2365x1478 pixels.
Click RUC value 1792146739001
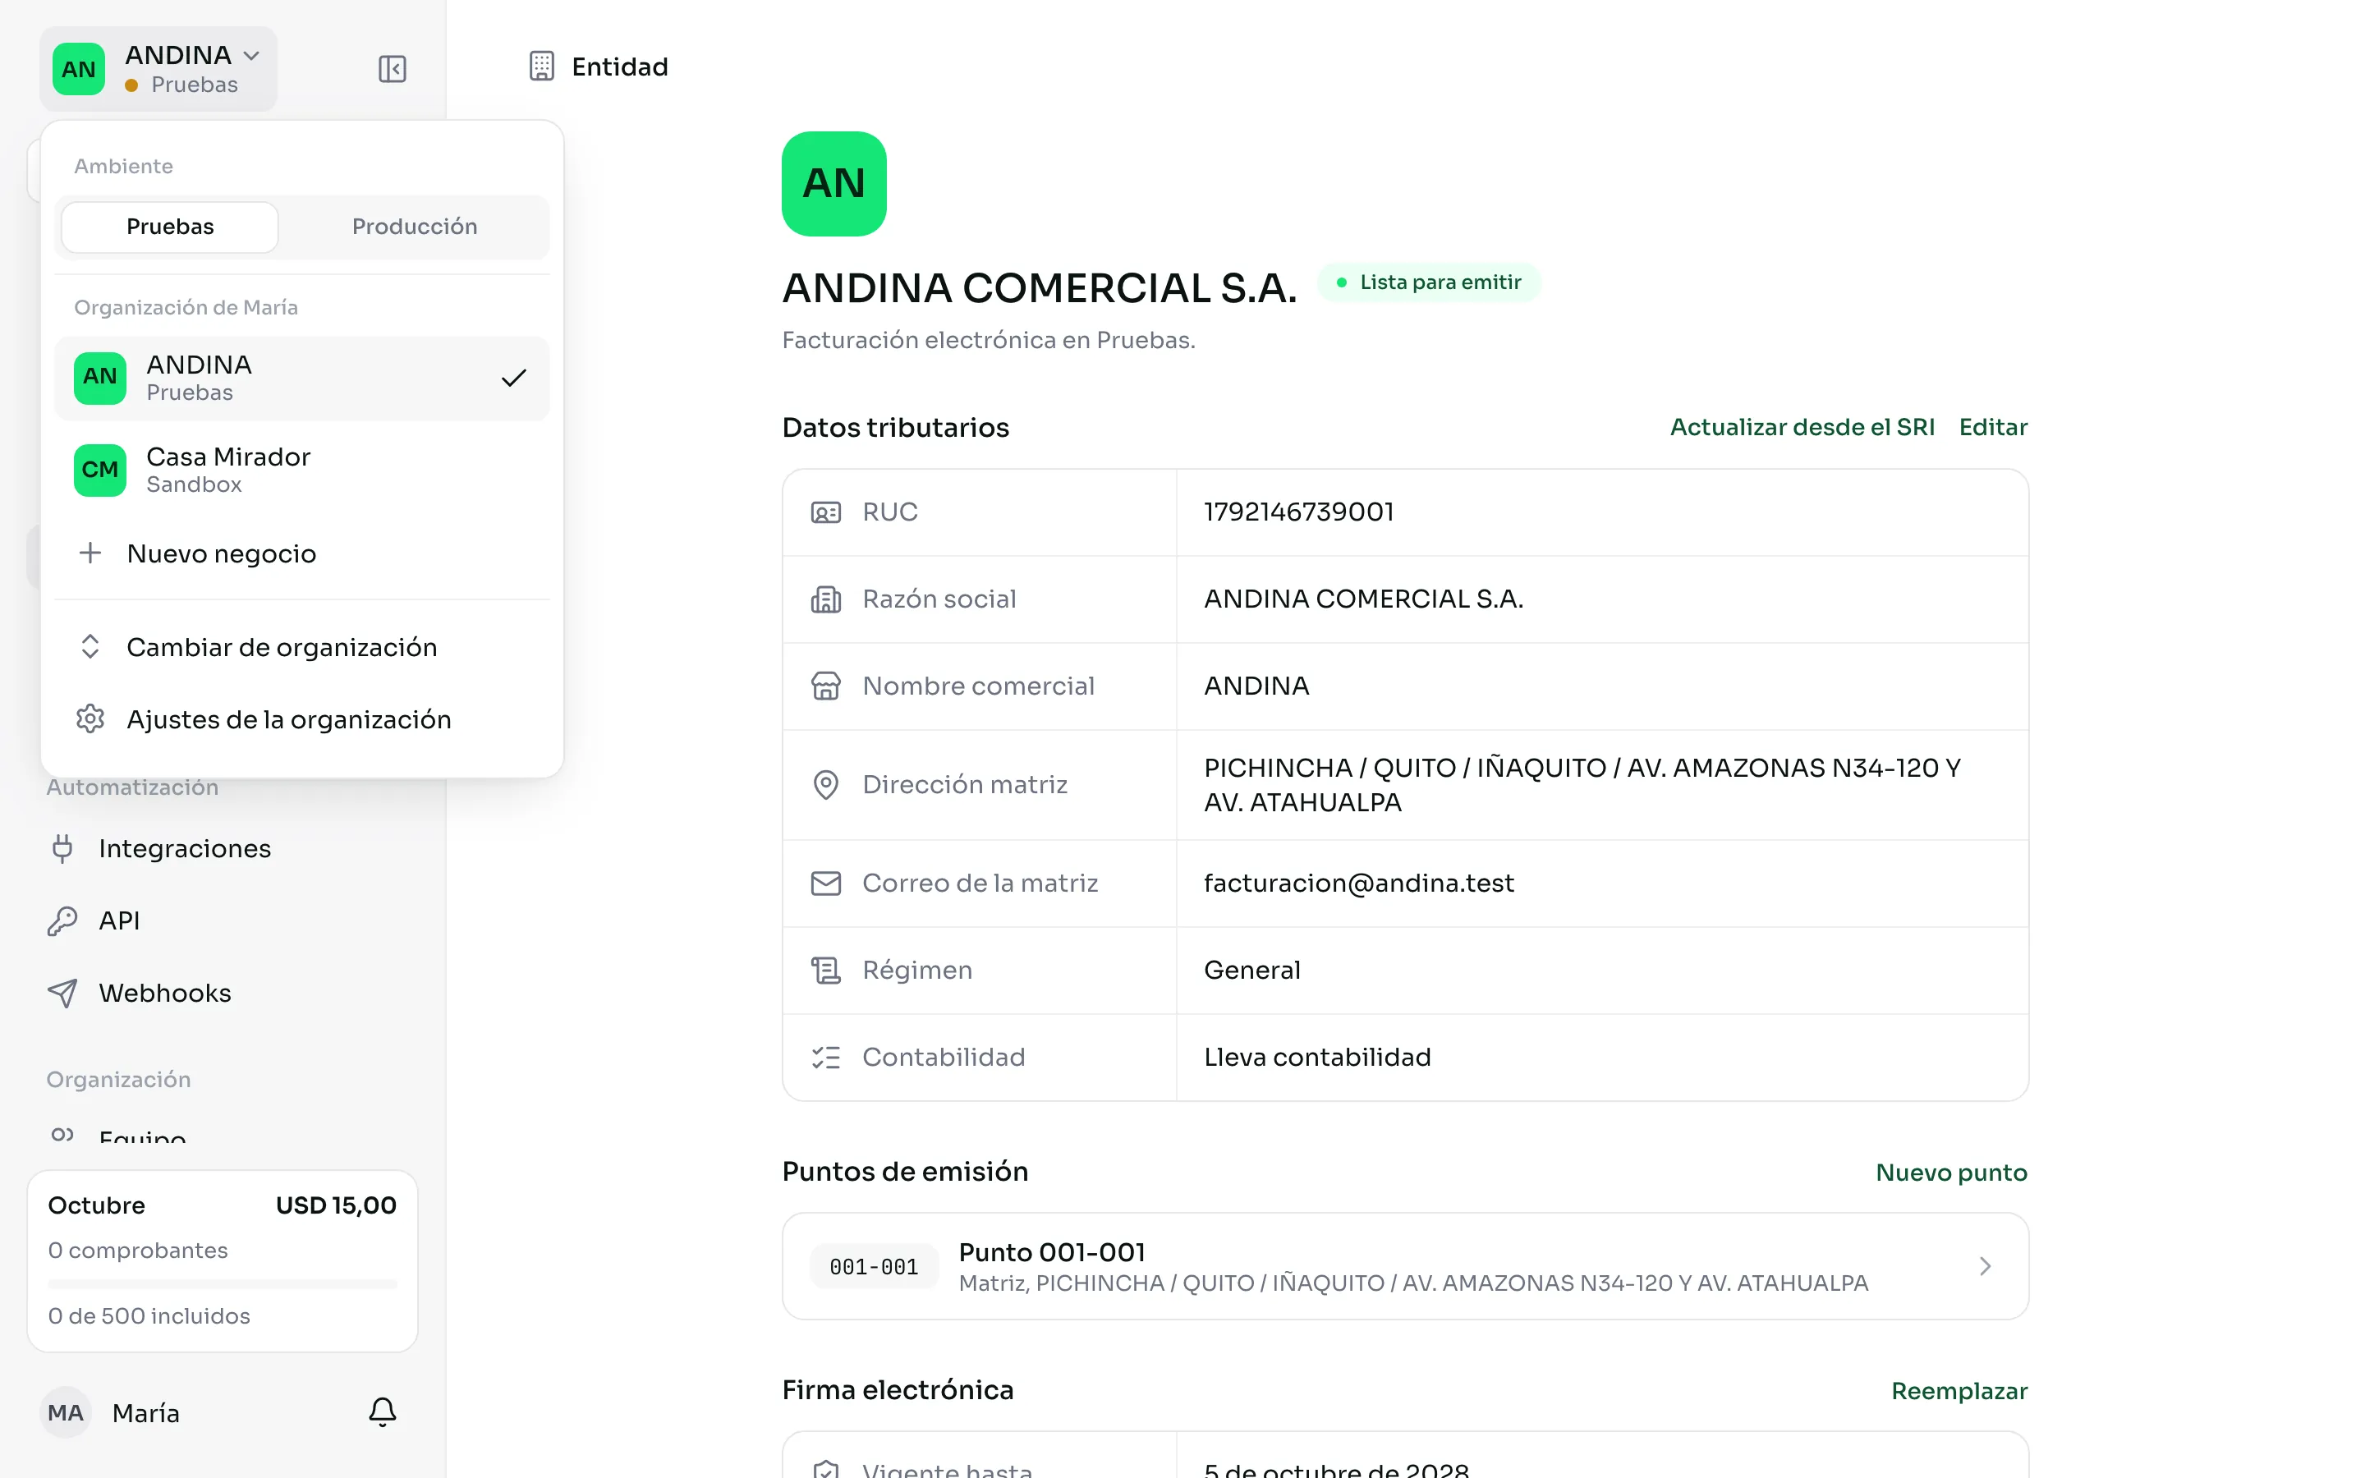click(x=1299, y=512)
